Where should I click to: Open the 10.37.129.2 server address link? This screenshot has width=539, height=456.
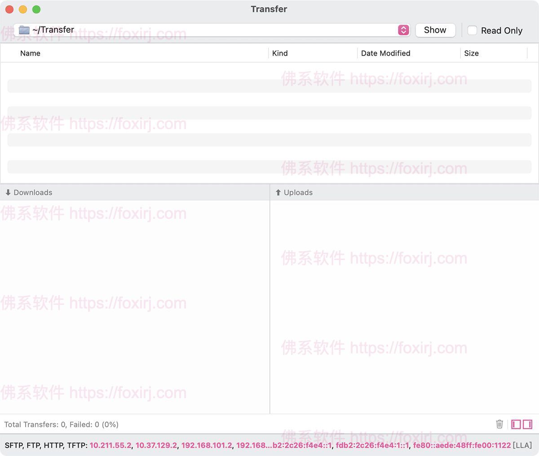click(156, 445)
